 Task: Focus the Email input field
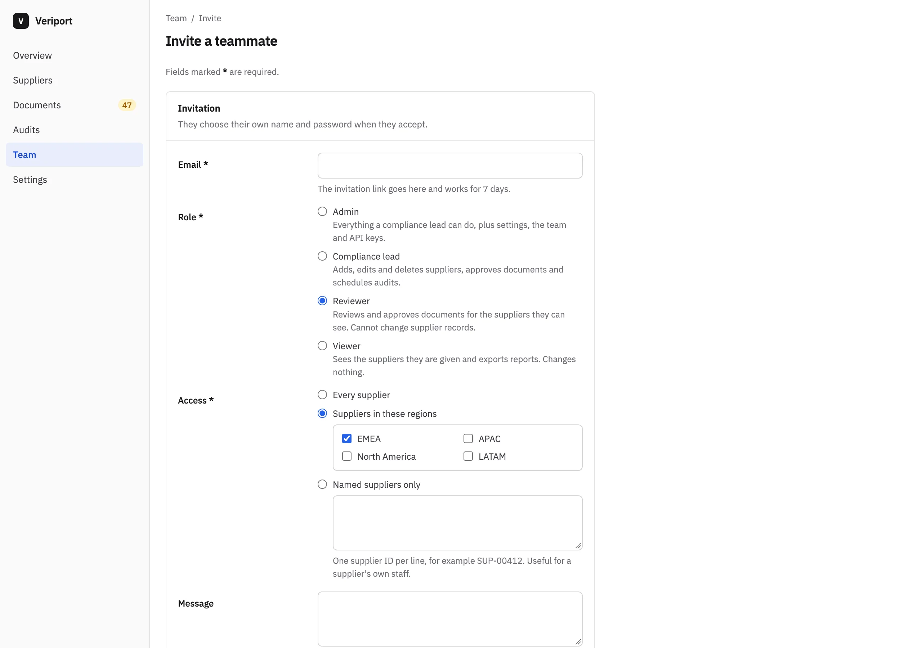[450, 165]
